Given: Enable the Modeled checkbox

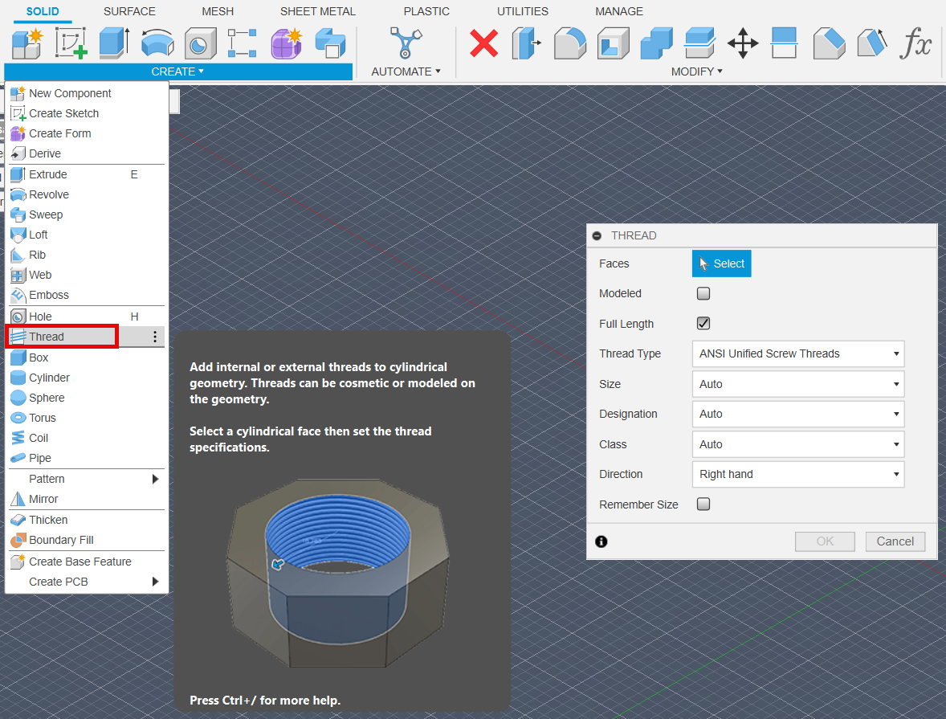Looking at the screenshot, I should pyautogui.click(x=703, y=294).
